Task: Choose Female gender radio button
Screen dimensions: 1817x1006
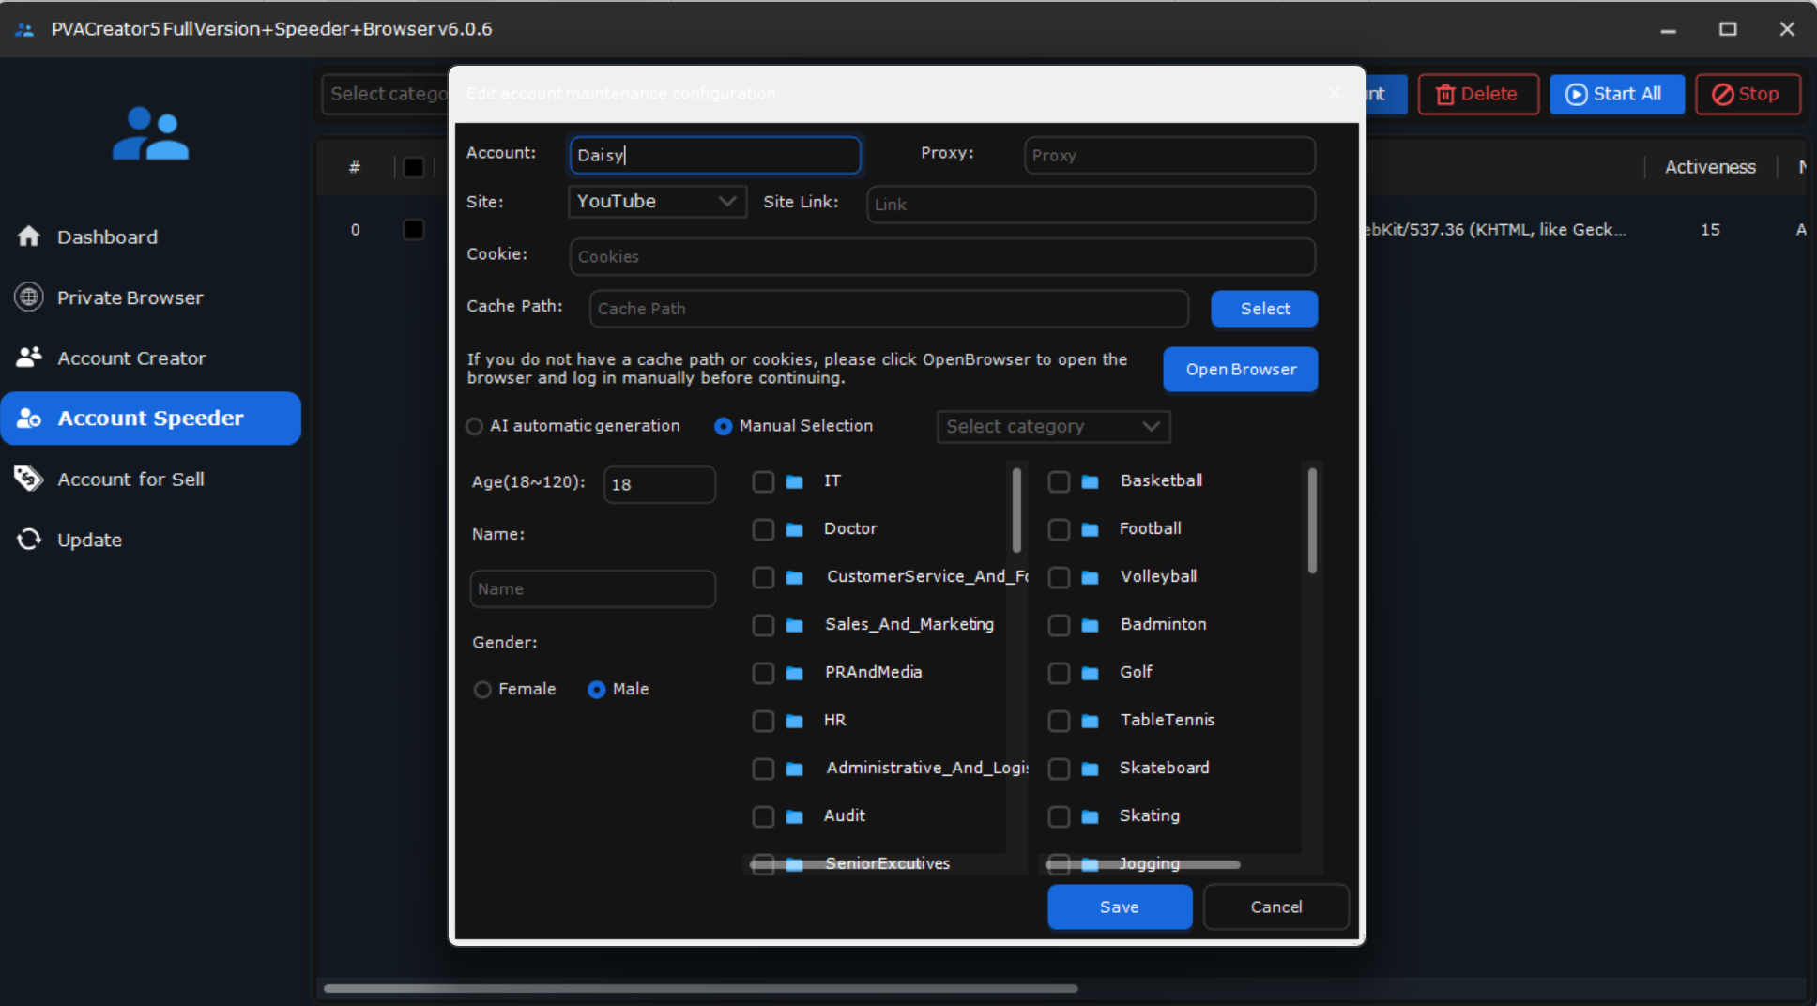Action: click(x=482, y=690)
